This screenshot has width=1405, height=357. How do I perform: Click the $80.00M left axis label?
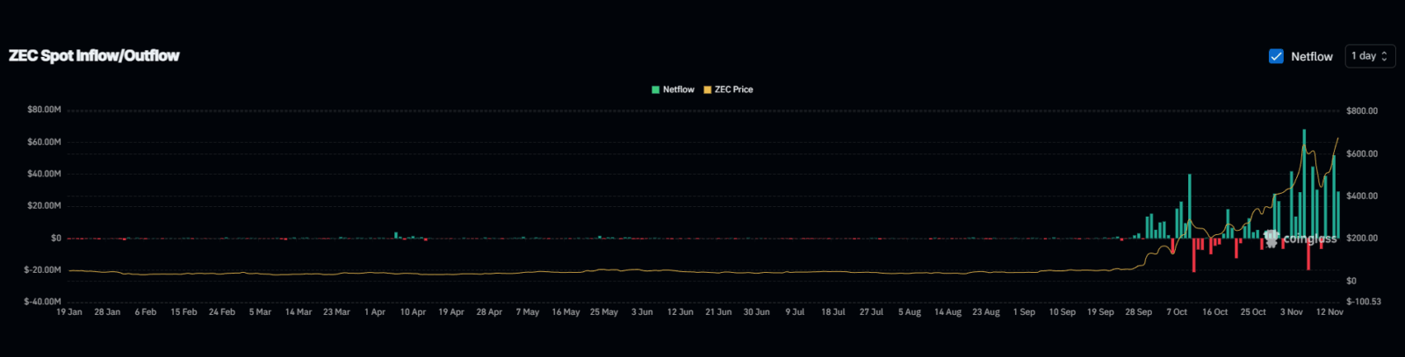point(44,110)
